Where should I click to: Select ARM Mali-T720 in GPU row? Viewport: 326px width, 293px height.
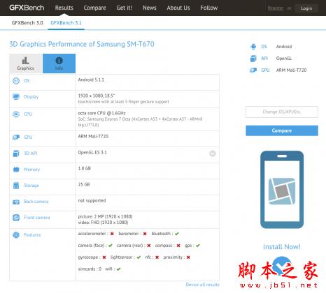93,136
